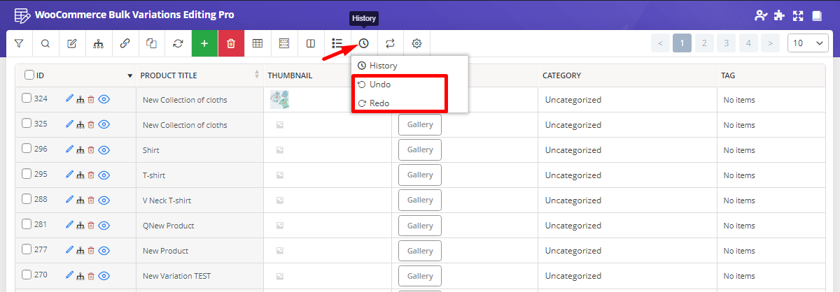Toggle eye visibility icon for product 296

tap(104, 149)
